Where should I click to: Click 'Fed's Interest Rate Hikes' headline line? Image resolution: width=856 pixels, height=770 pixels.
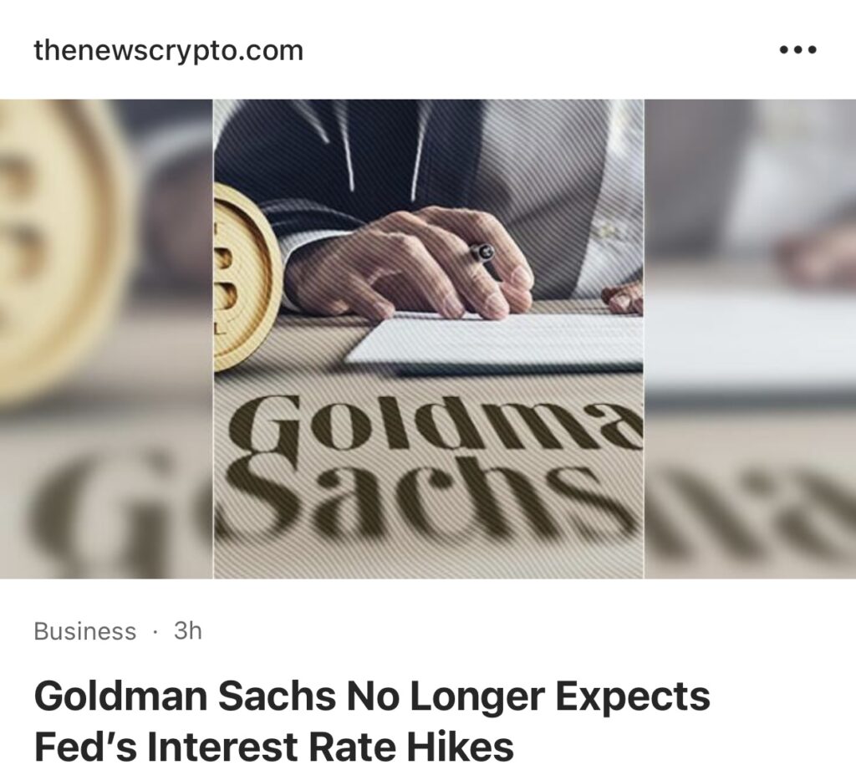[273, 747]
